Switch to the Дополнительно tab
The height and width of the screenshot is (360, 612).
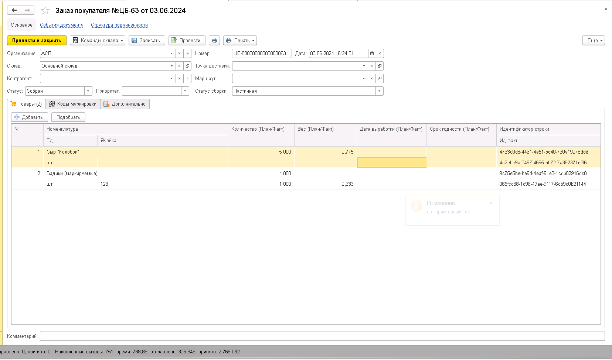pos(125,104)
